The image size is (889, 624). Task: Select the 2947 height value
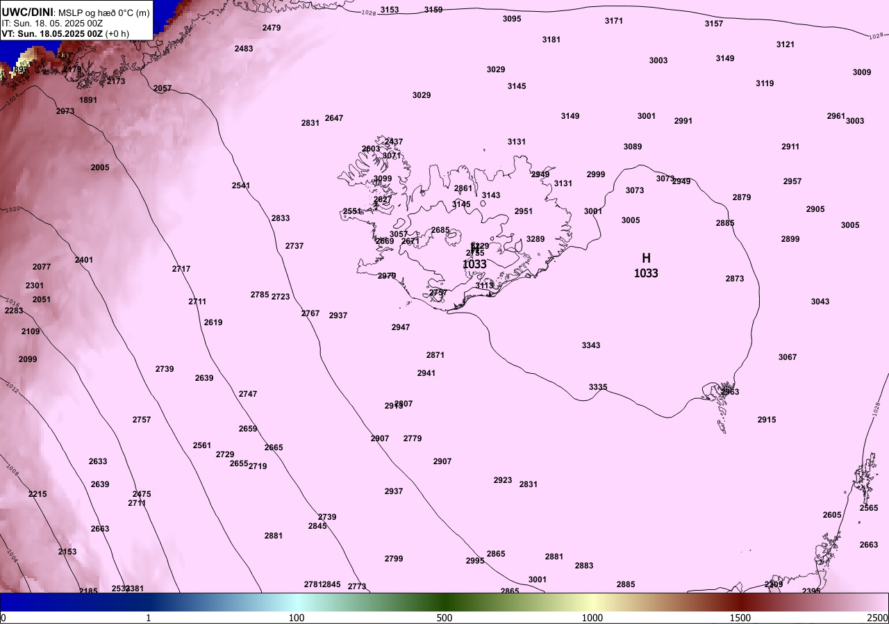tap(401, 327)
